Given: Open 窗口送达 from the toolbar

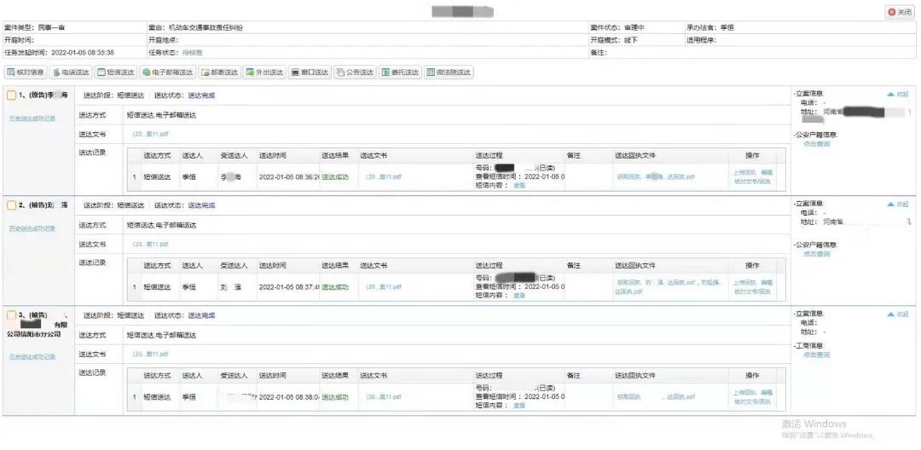Looking at the screenshot, I should point(310,72).
